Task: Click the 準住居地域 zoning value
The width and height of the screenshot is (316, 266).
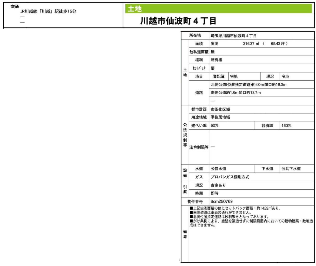Action: 220,117
